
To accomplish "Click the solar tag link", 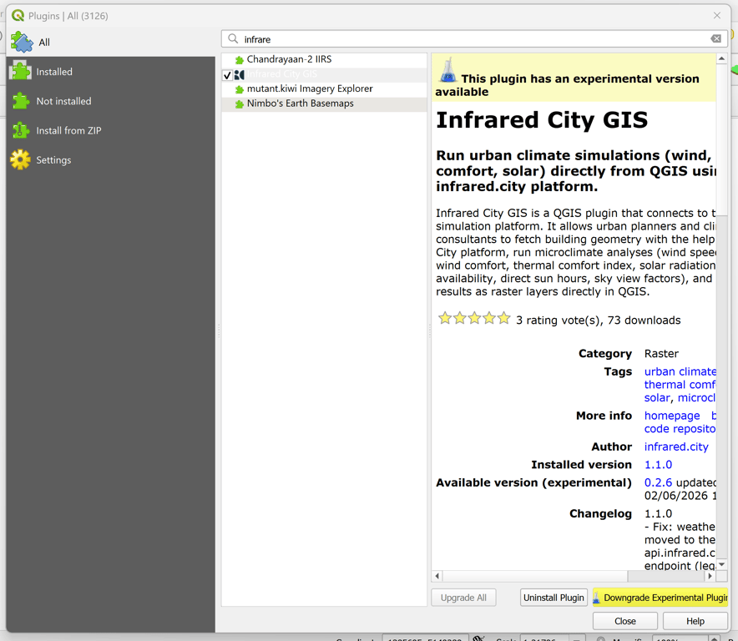I will click(x=657, y=397).
